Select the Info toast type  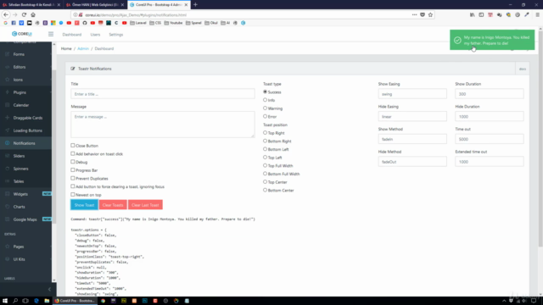coord(266,100)
